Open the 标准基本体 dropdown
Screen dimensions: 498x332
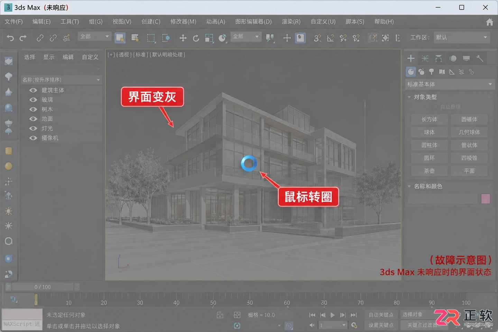point(449,84)
